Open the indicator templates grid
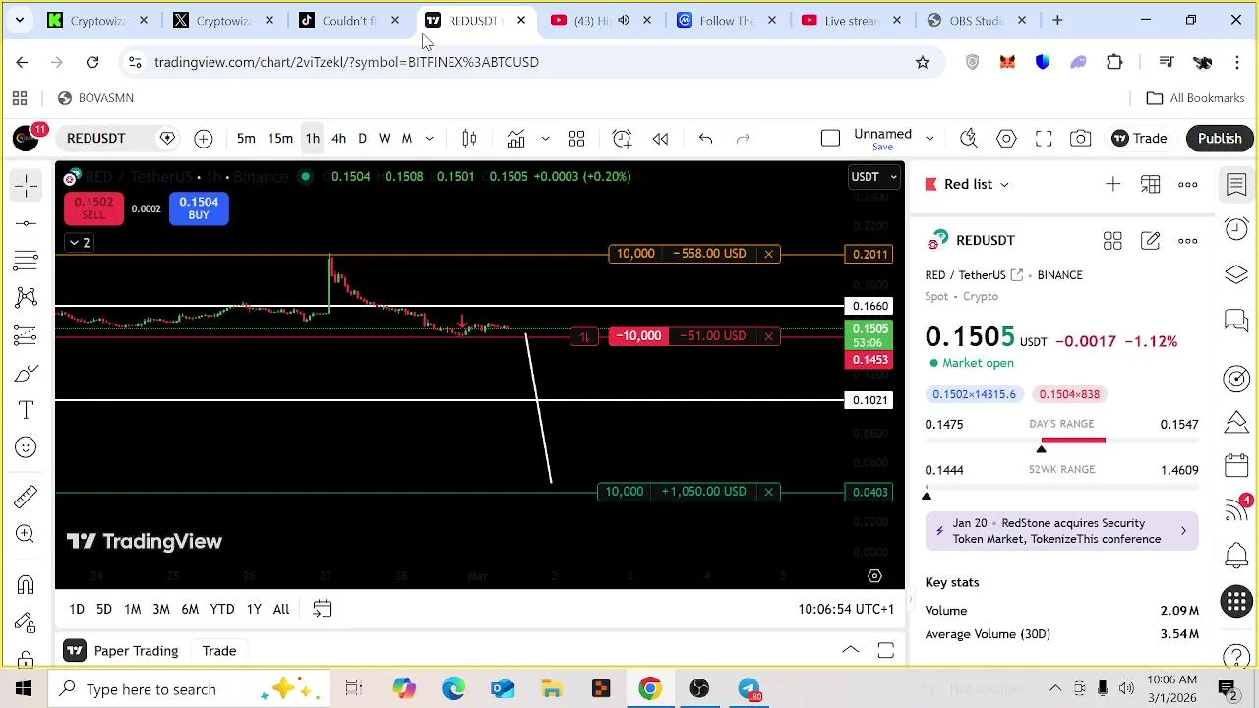 point(576,139)
